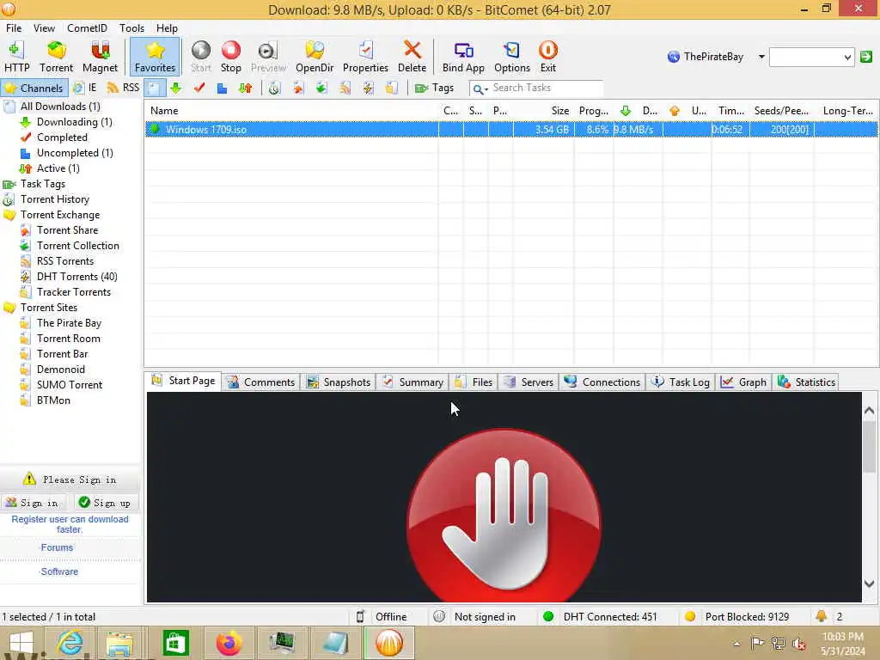Click the Start Page vertical scrollbar thumb
This screenshot has height=660, width=880.
click(870, 447)
